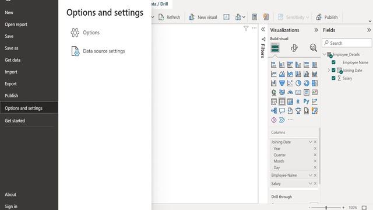Uncheck the Salary field checkbox
373x210 pixels.
[333, 78]
